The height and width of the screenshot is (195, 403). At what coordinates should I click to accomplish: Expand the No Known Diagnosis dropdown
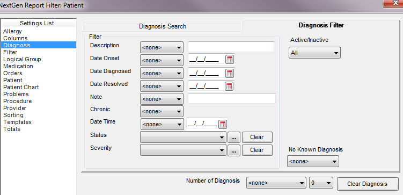click(x=313, y=161)
